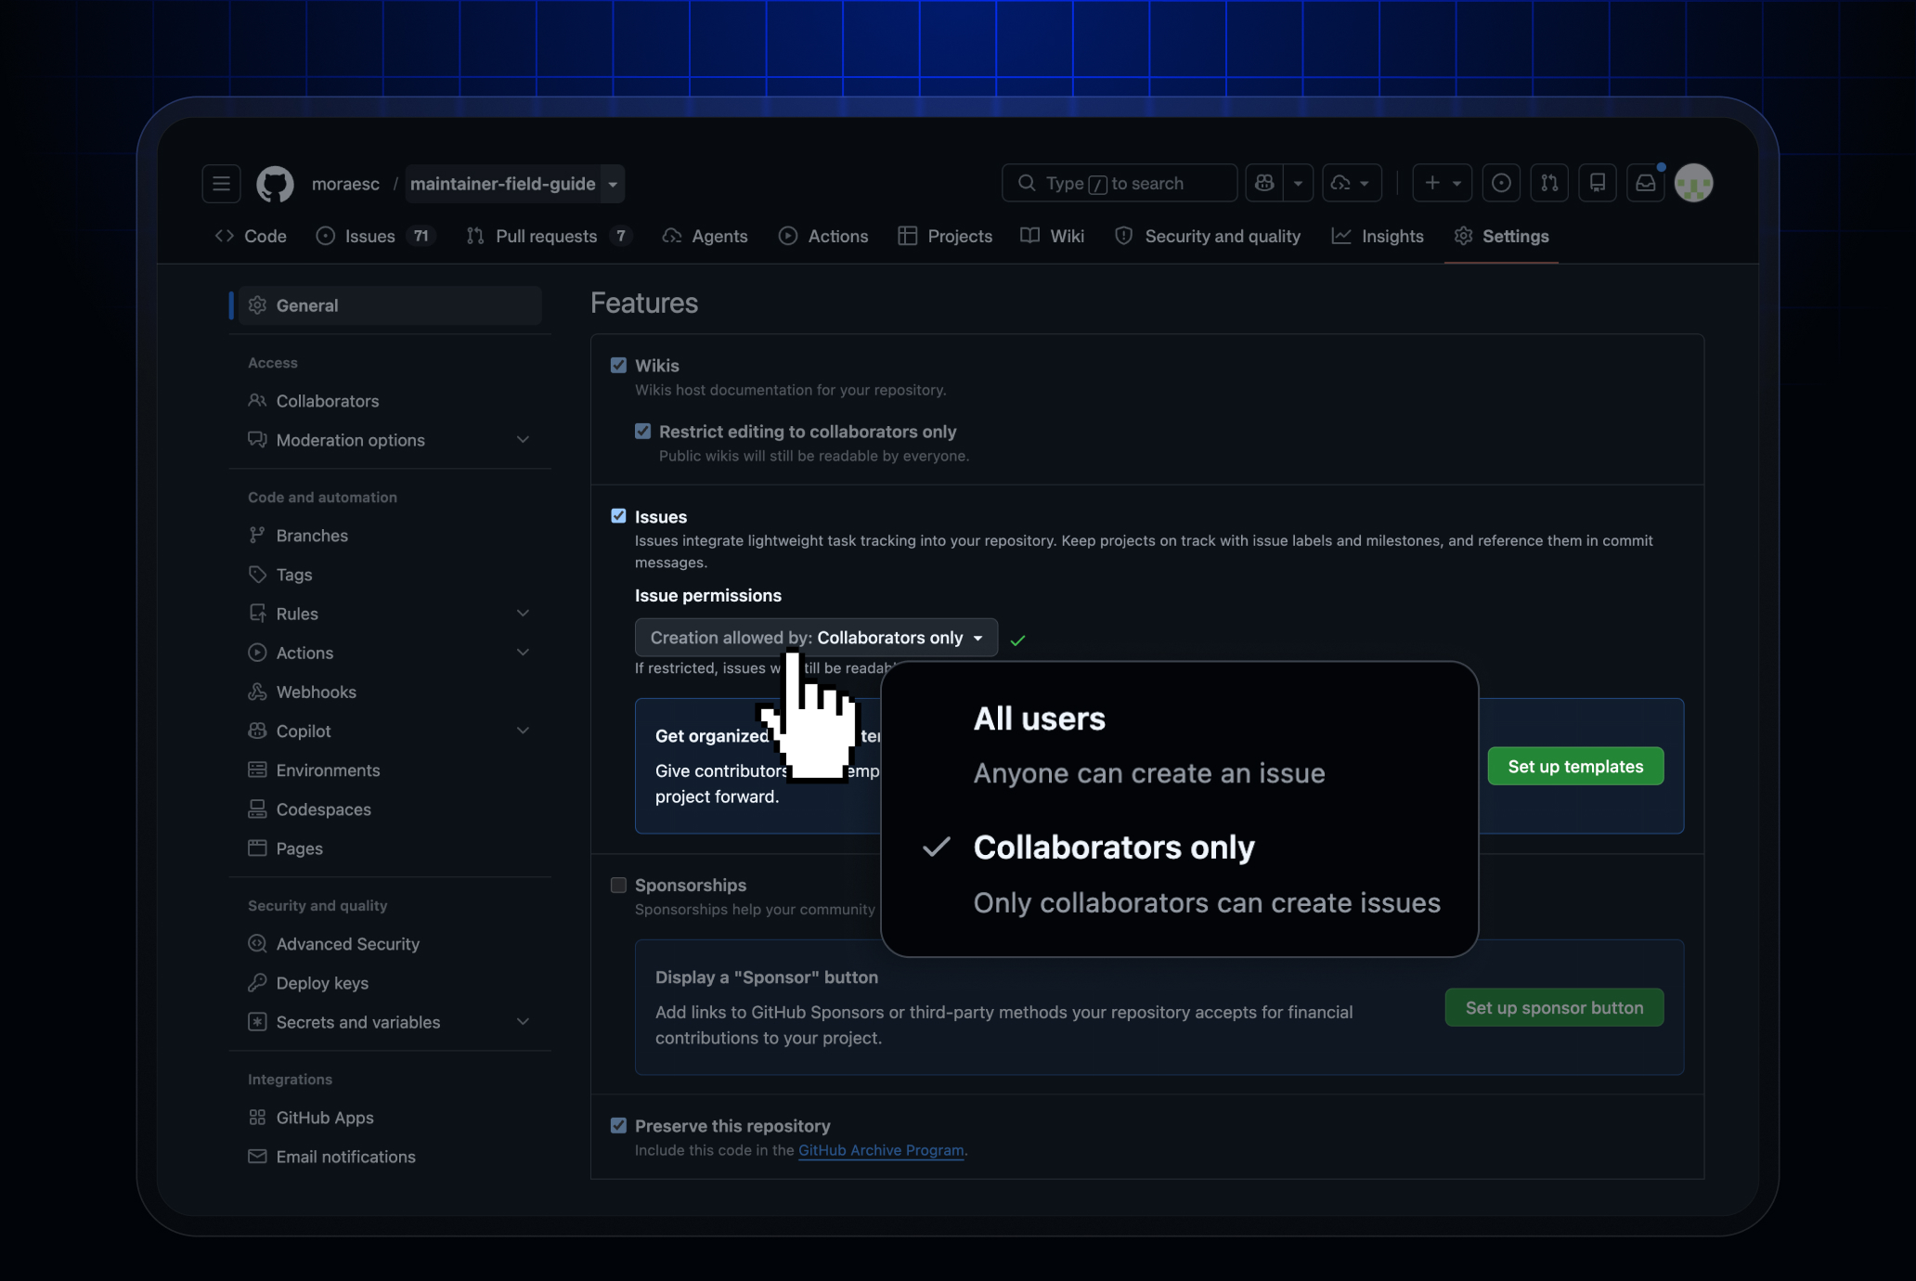The height and width of the screenshot is (1281, 1916).
Task: Uncheck the Wikis feature checkbox
Action: point(619,366)
